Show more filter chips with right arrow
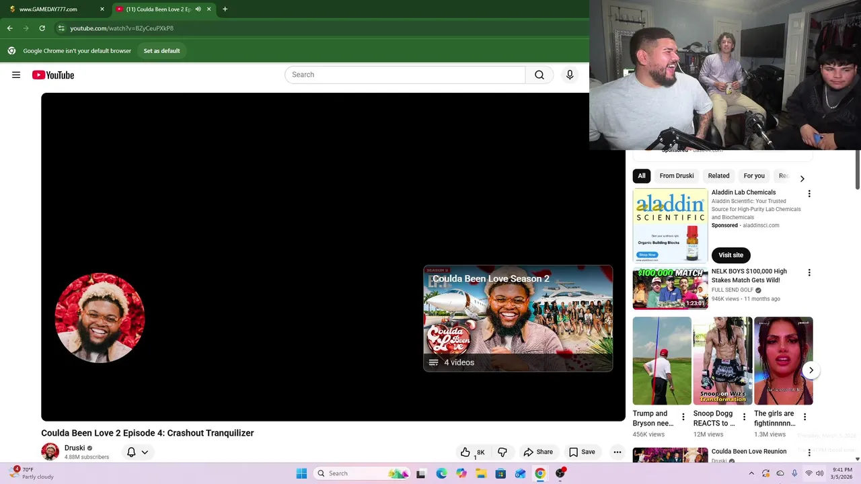 802,179
